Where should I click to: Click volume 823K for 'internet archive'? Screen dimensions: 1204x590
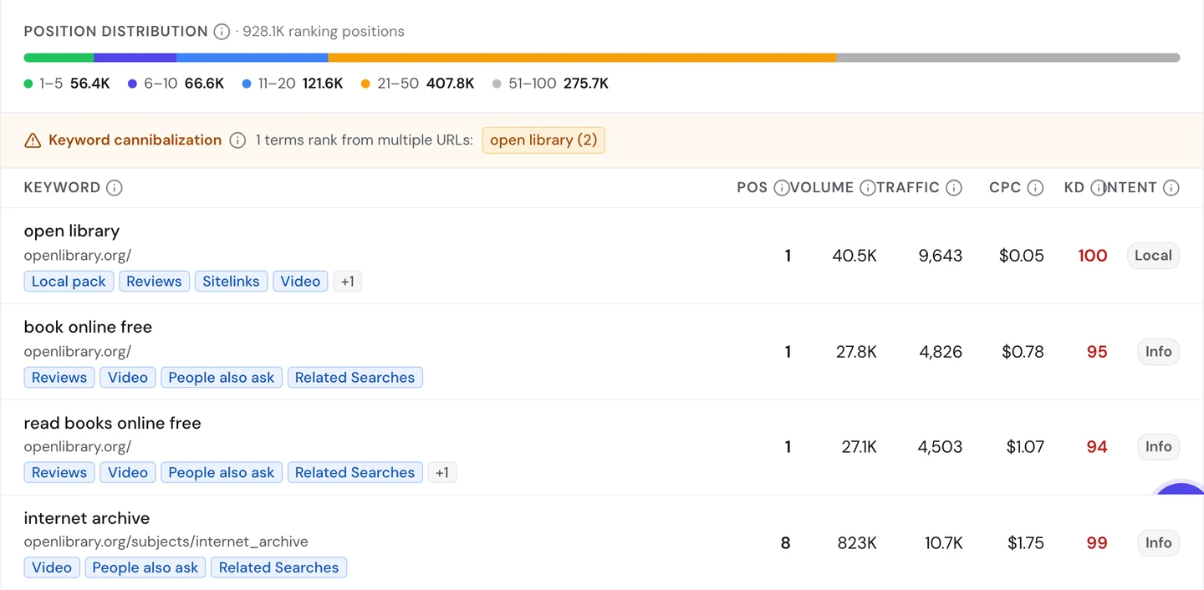tap(857, 543)
